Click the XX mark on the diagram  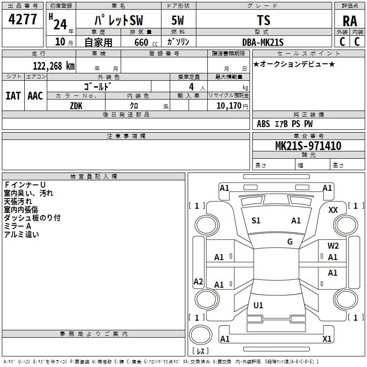click(333, 210)
